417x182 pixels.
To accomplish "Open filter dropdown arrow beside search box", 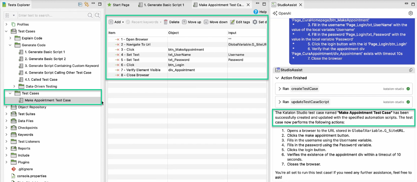I will click(x=14, y=15).
